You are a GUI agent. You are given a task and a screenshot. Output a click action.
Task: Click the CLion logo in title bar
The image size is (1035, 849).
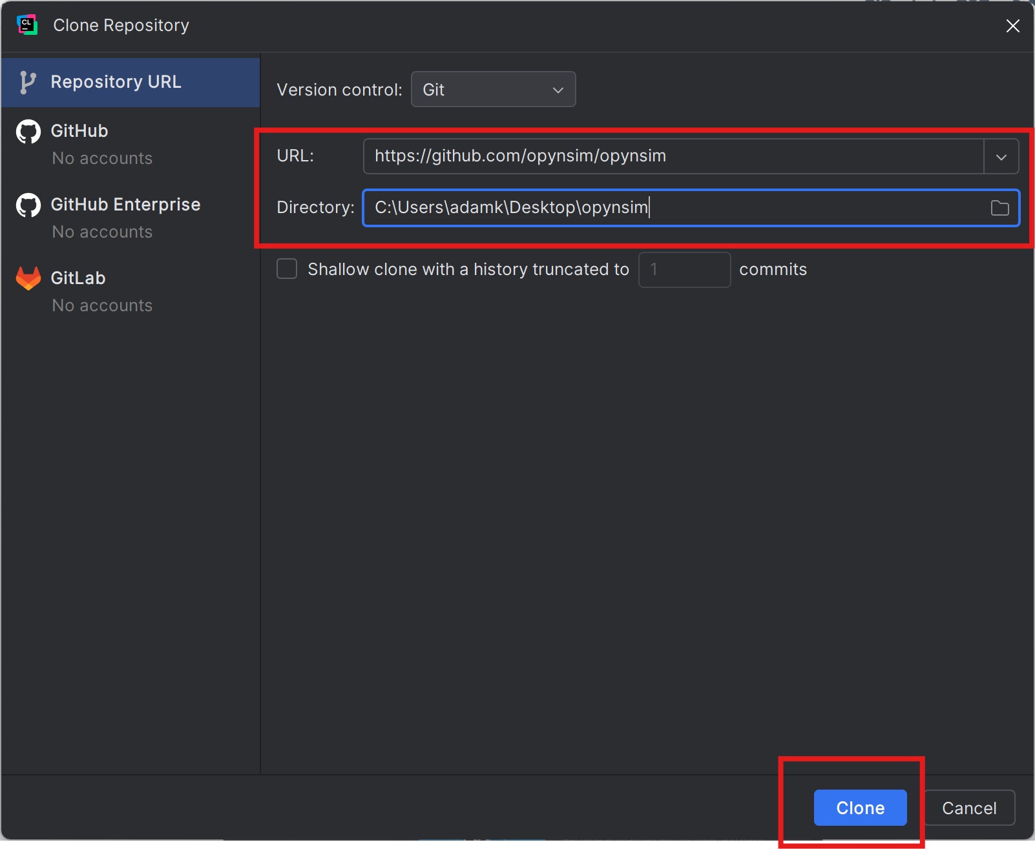26,25
